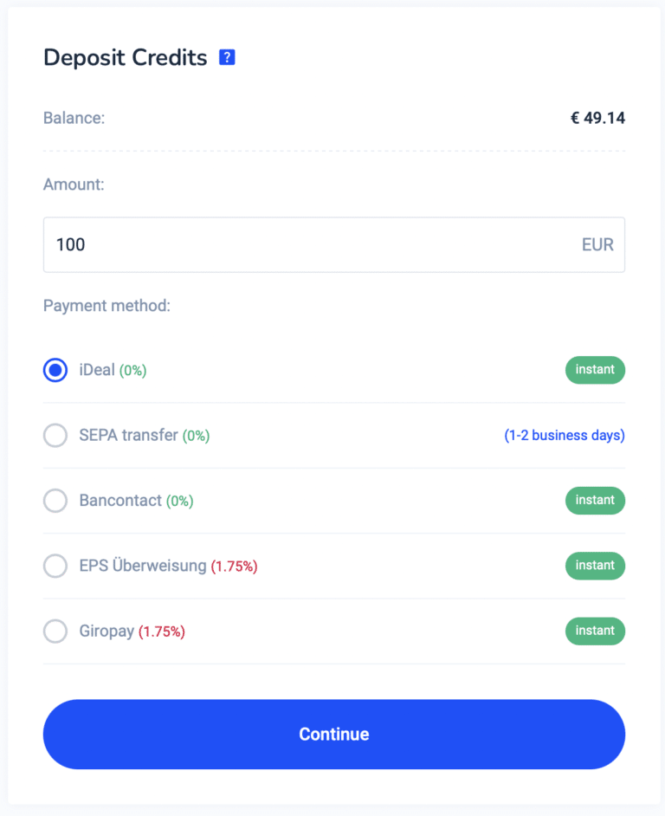Click the EPS Überweisung label text
The height and width of the screenshot is (816, 665).
point(143,566)
